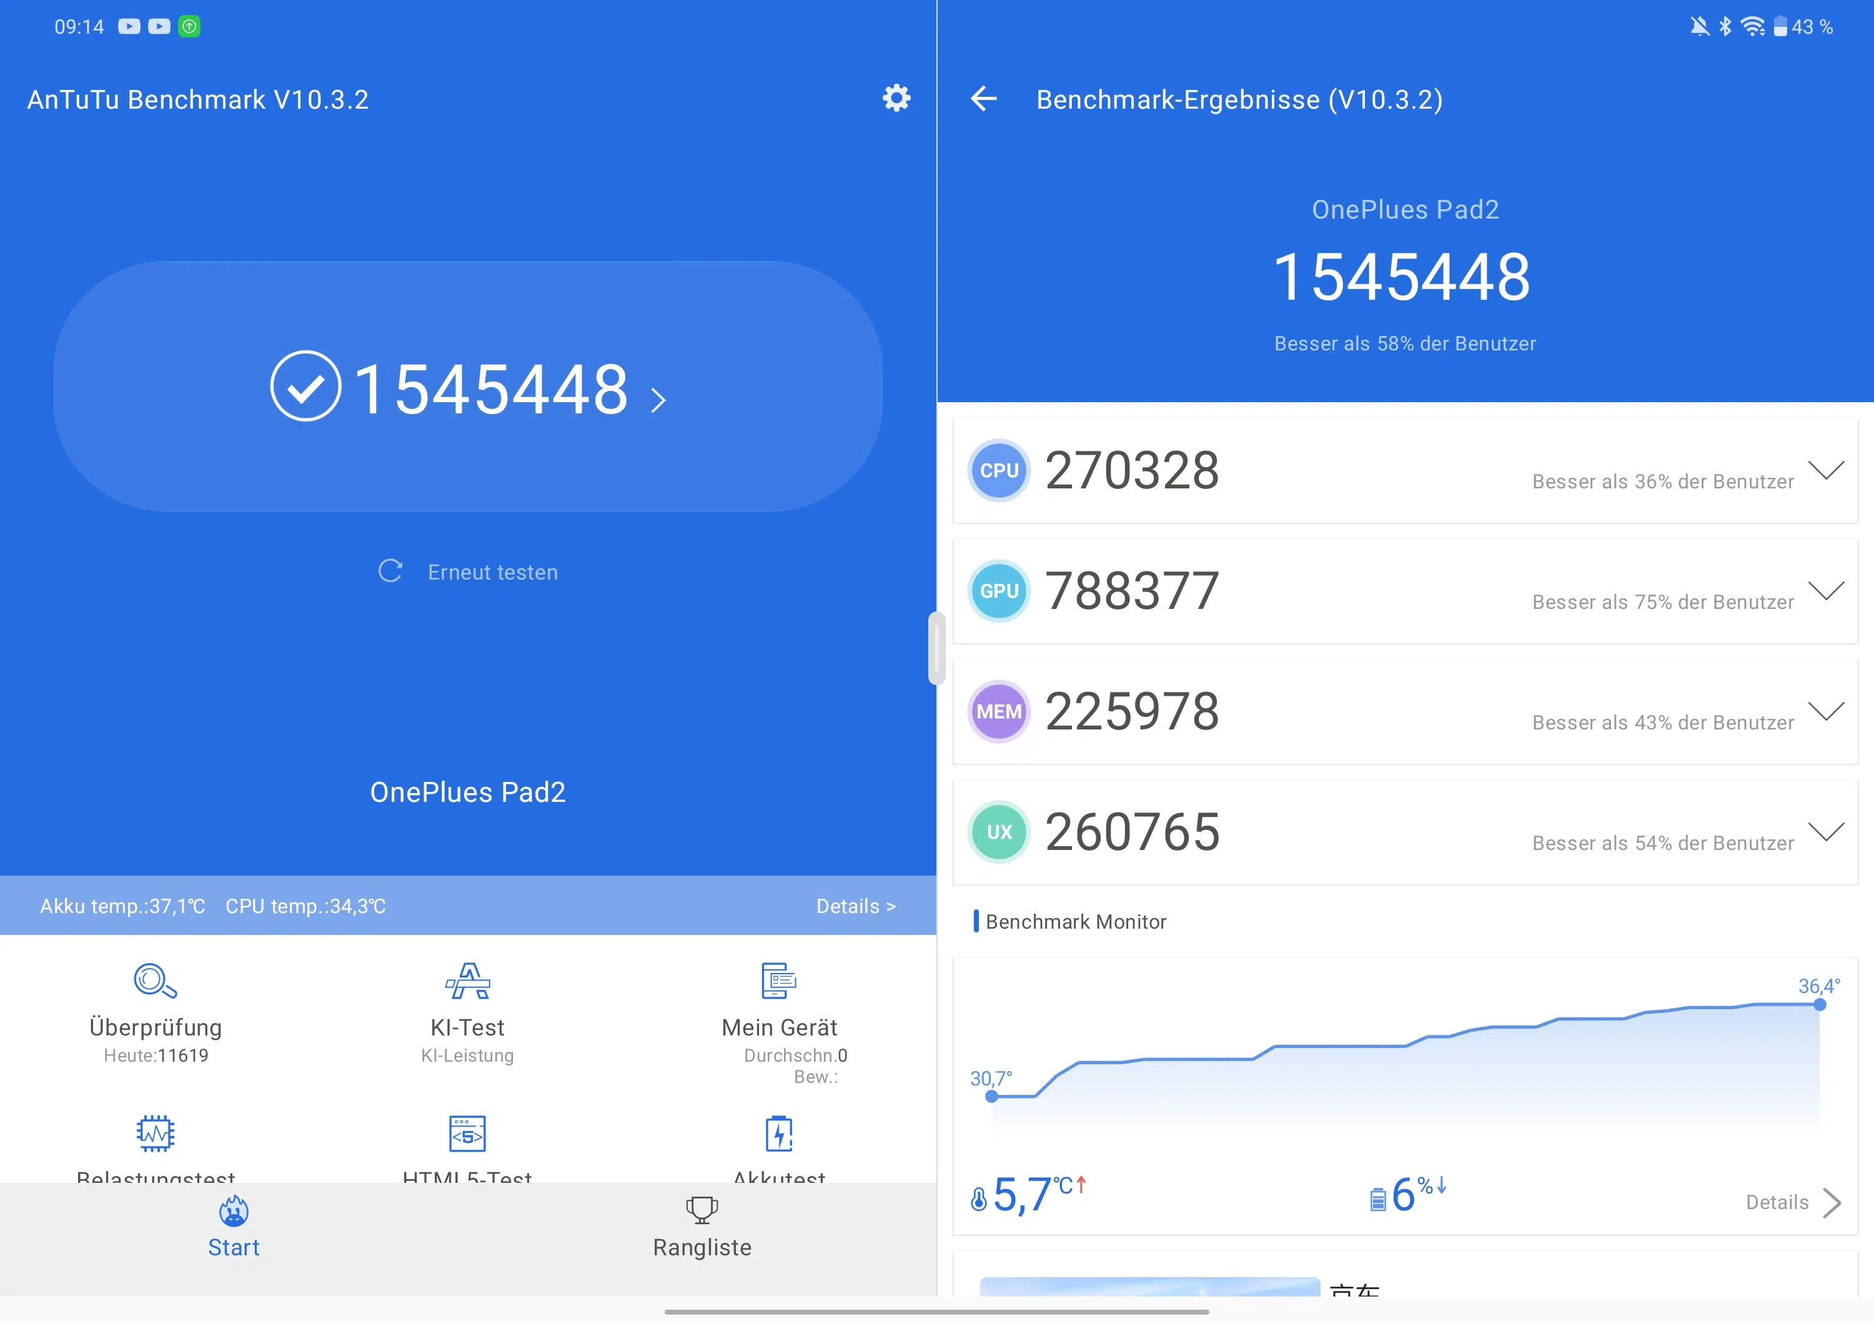Tap the 09:14 clock in status bar
This screenshot has width=1874, height=1324.
[79, 27]
